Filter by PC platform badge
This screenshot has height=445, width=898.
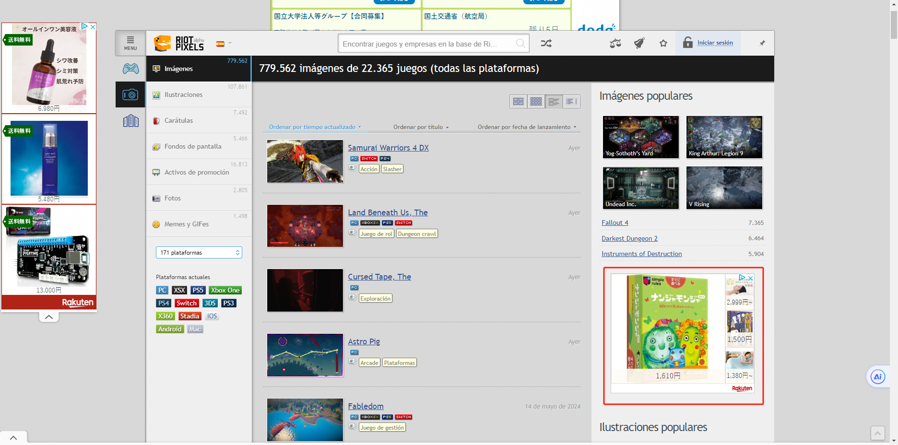pyautogui.click(x=162, y=290)
